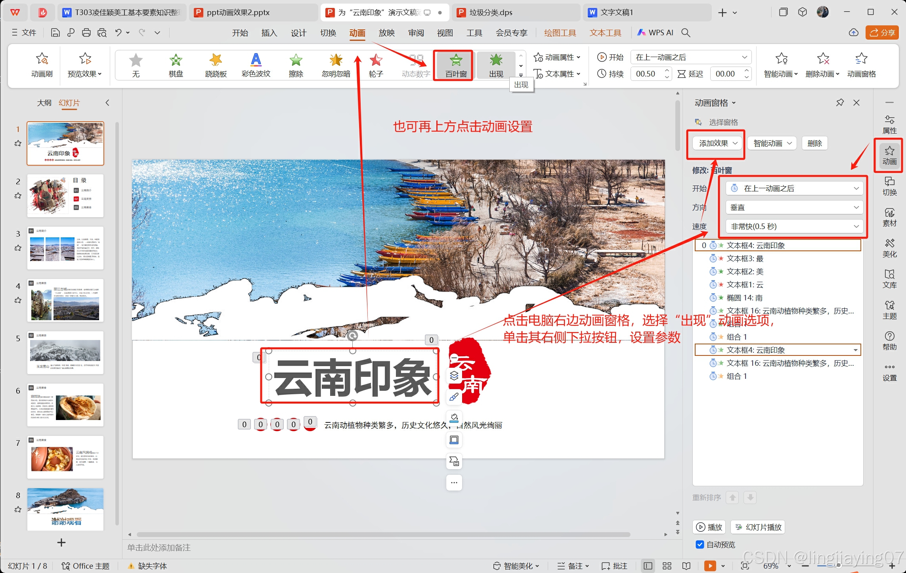Toggle normal view in status bar
The width and height of the screenshot is (906, 573).
[648, 566]
